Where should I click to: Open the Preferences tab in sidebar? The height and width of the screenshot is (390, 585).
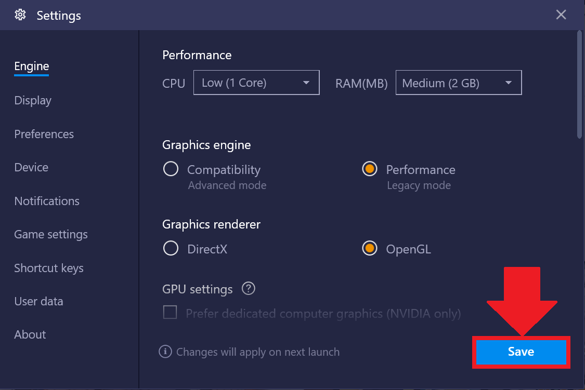click(x=44, y=134)
